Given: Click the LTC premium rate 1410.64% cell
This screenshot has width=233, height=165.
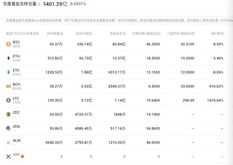Looking at the screenshot, I should pos(215,100).
